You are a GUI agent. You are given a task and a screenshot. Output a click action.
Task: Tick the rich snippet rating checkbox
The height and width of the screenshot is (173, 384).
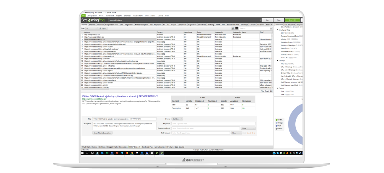pos(245,133)
